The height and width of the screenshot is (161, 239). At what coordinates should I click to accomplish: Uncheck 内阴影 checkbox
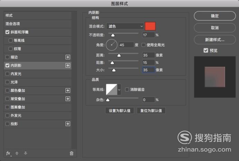(7, 66)
